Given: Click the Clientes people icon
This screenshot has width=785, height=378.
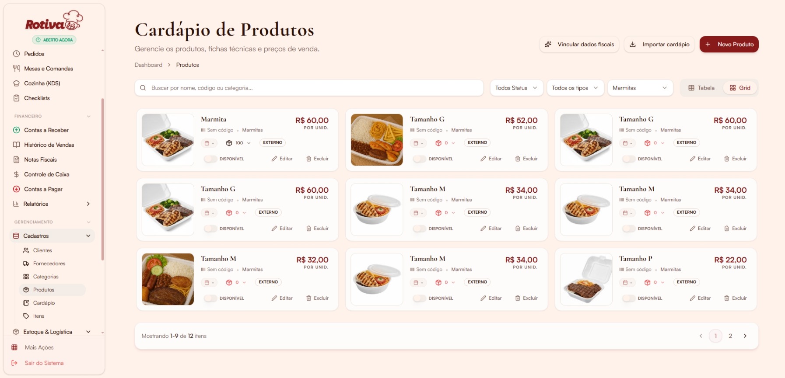Looking at the screenshot, I should click(26, 250).
